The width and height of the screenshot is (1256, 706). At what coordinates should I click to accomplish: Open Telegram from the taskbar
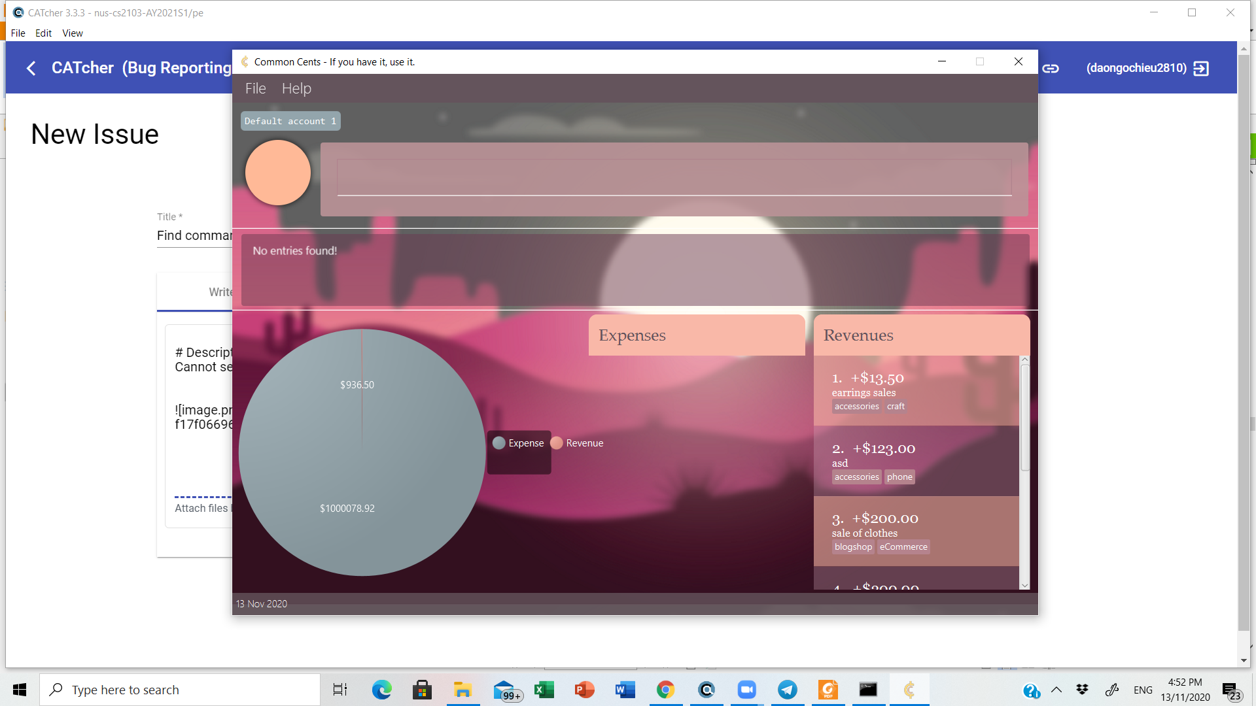787,690
